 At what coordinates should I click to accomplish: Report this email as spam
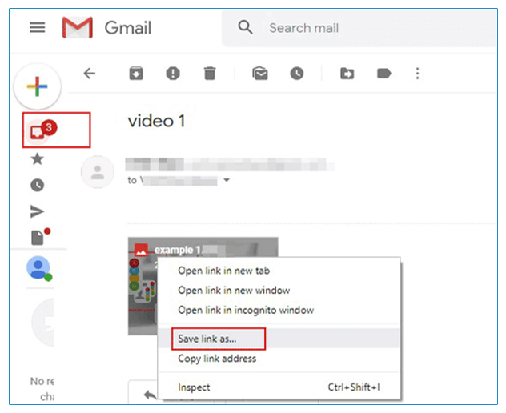[173, 74]
